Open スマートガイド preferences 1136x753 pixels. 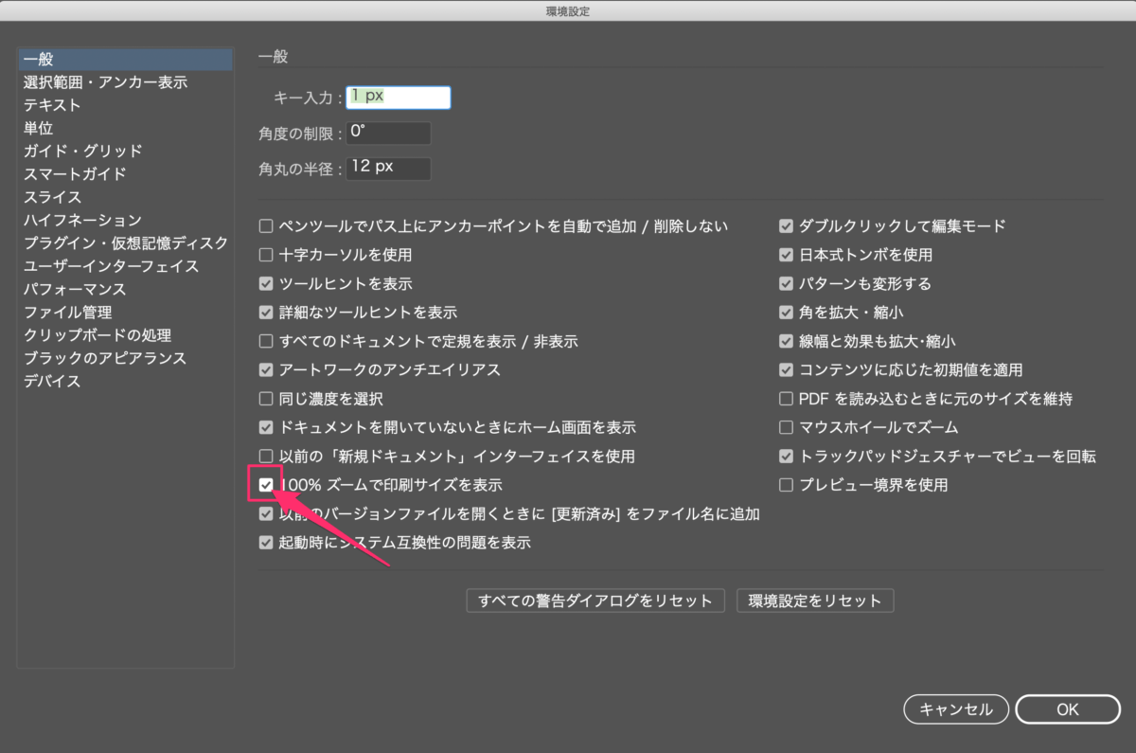(125, 174)
